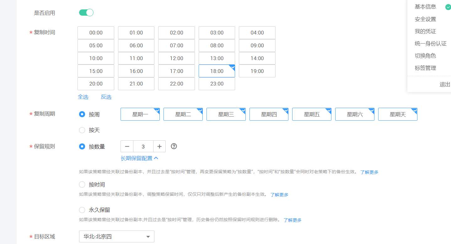Open 我的凭证 in the user menu
The image size is (451, 244).
(425, 31)
